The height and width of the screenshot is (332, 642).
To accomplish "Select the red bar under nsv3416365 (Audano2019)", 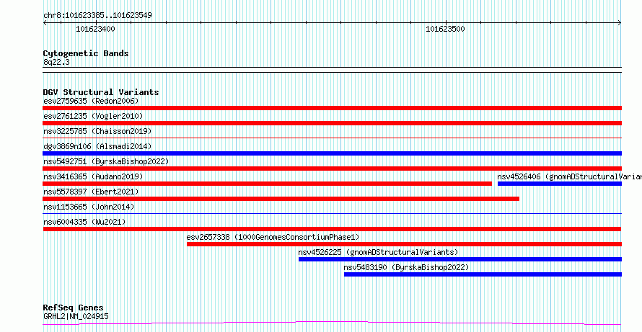I will click(267, 184).
